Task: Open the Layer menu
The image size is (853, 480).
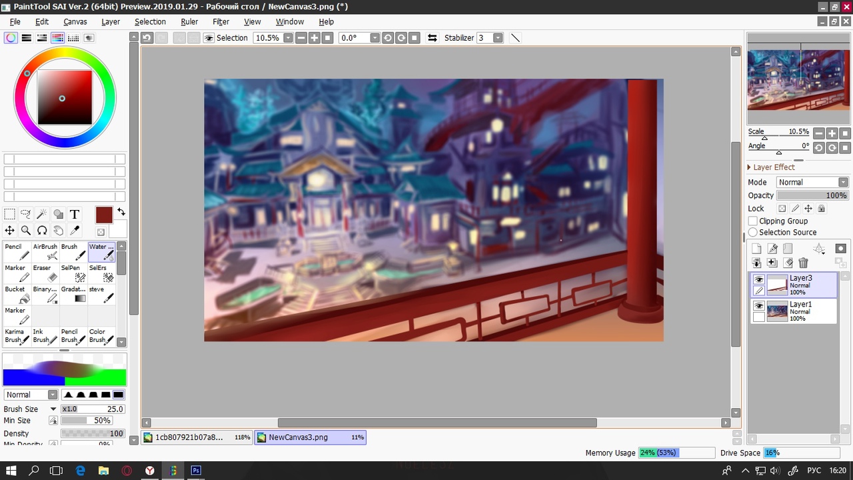Action: pyautogui.click(x=111, y=21)
